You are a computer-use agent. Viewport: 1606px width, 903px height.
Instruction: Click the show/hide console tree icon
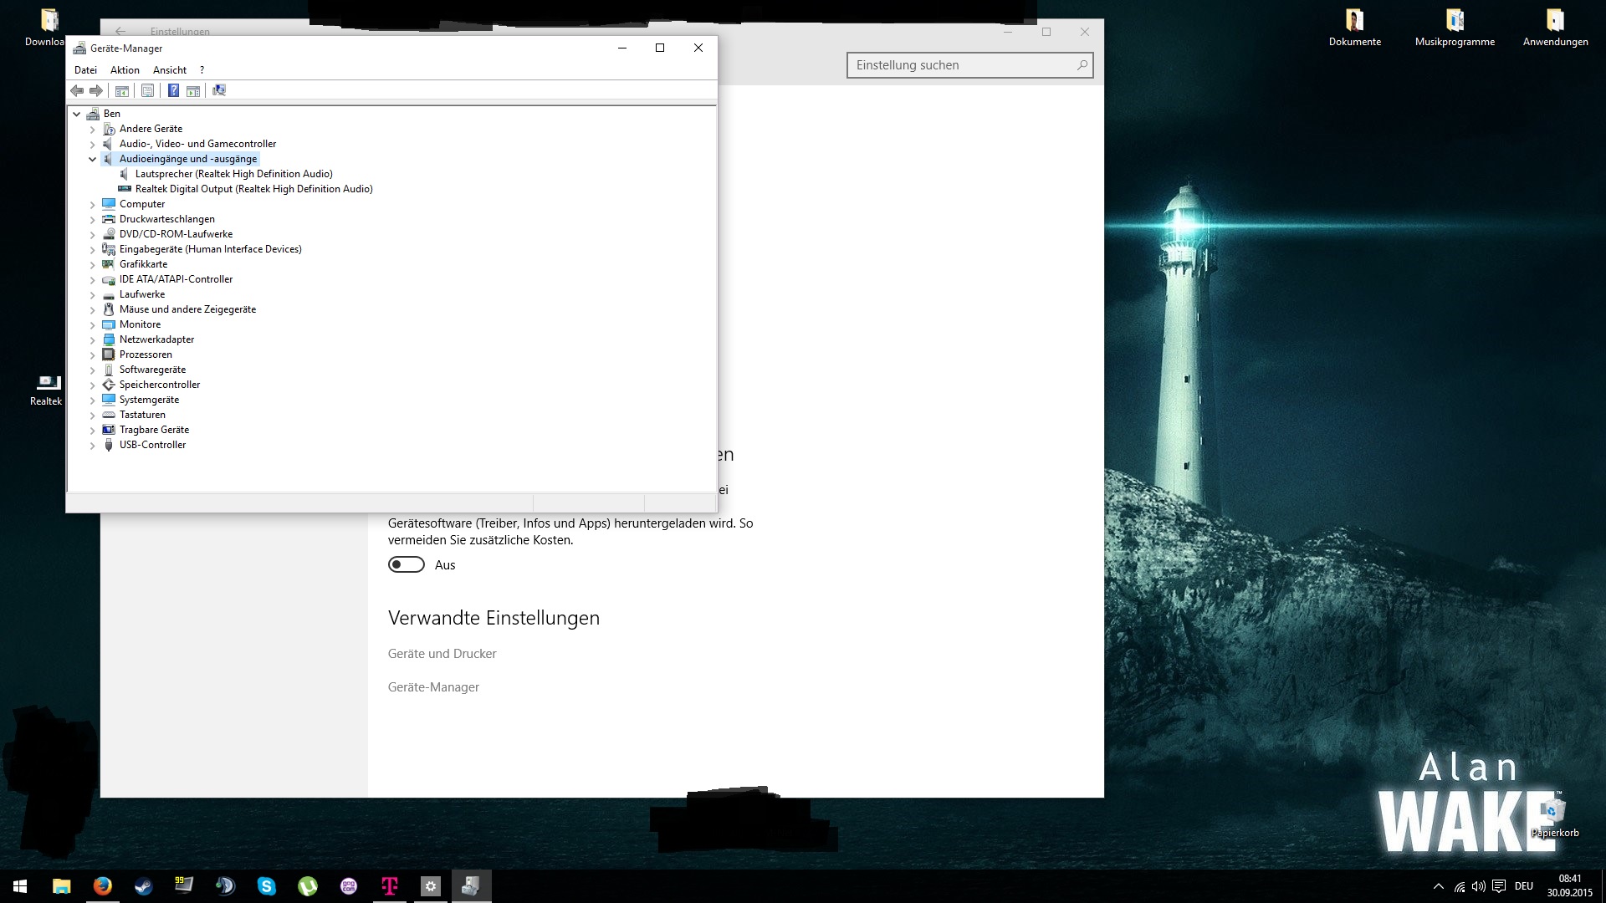tap(122, 90)
